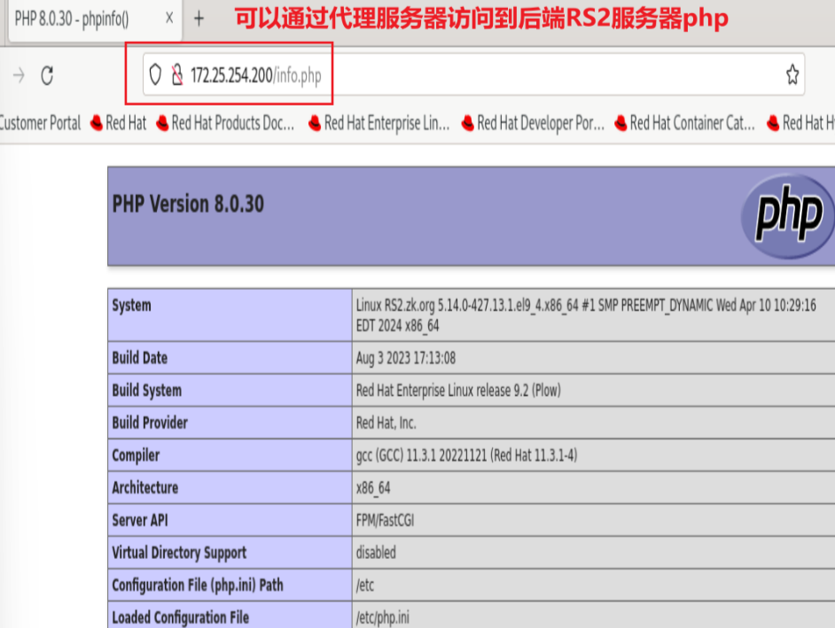Select the /etc path value
This screenshot has height=628, width=835.
365,585
